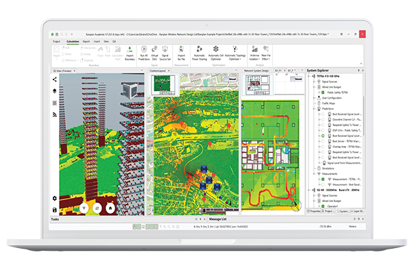Switch to the Report ribbon tab

(x=86, y=41)
